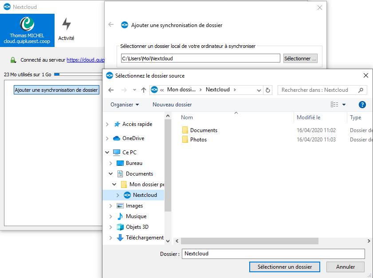
Task: Select the Documents folder in file list
Action: (204, 130)
